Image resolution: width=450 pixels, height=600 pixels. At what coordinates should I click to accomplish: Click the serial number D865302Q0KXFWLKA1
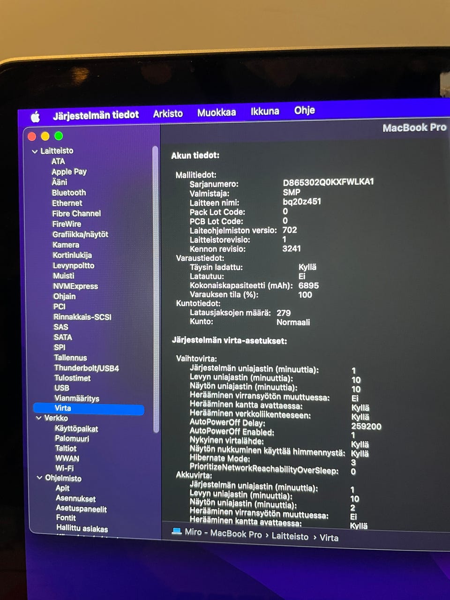(328, 182)
